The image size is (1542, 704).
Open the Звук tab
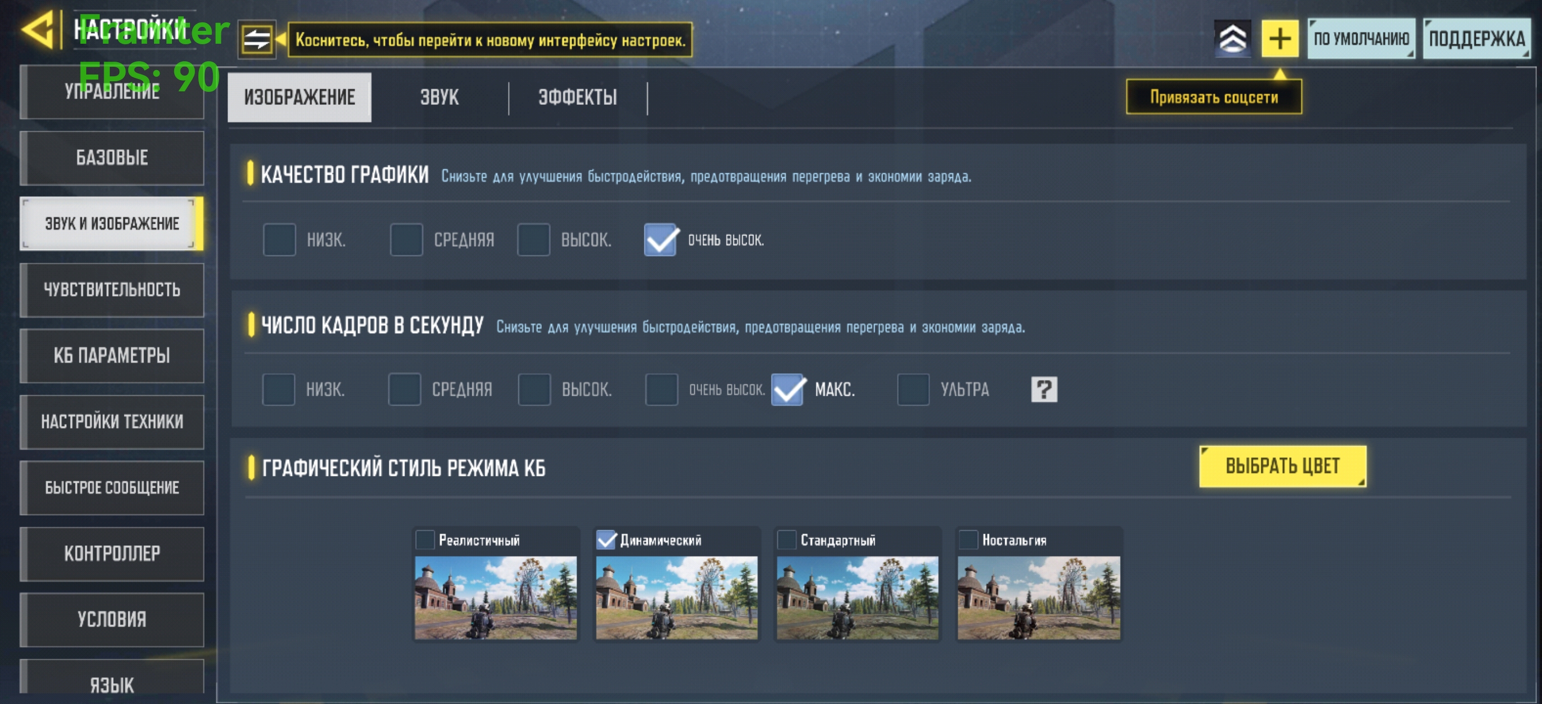(439, 98)
